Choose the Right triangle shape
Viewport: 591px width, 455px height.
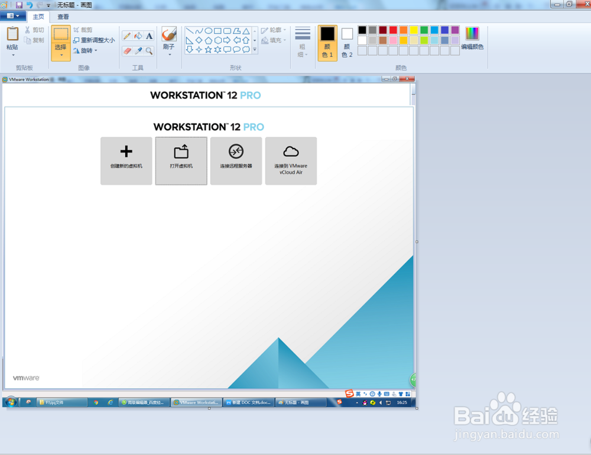point(190,40)
